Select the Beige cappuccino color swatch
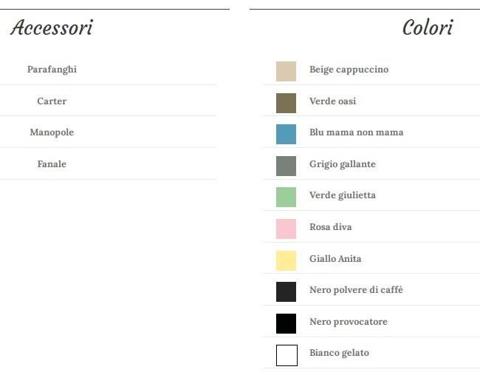This screenshot has width=480, height=378. 286,71
